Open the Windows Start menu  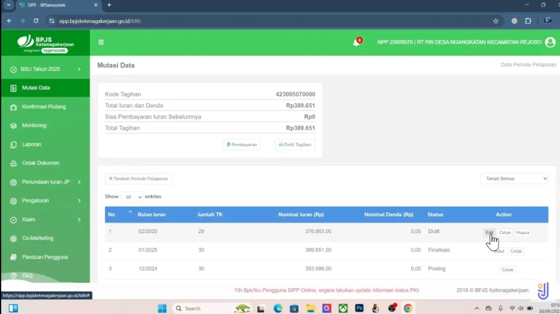point(162,308)
